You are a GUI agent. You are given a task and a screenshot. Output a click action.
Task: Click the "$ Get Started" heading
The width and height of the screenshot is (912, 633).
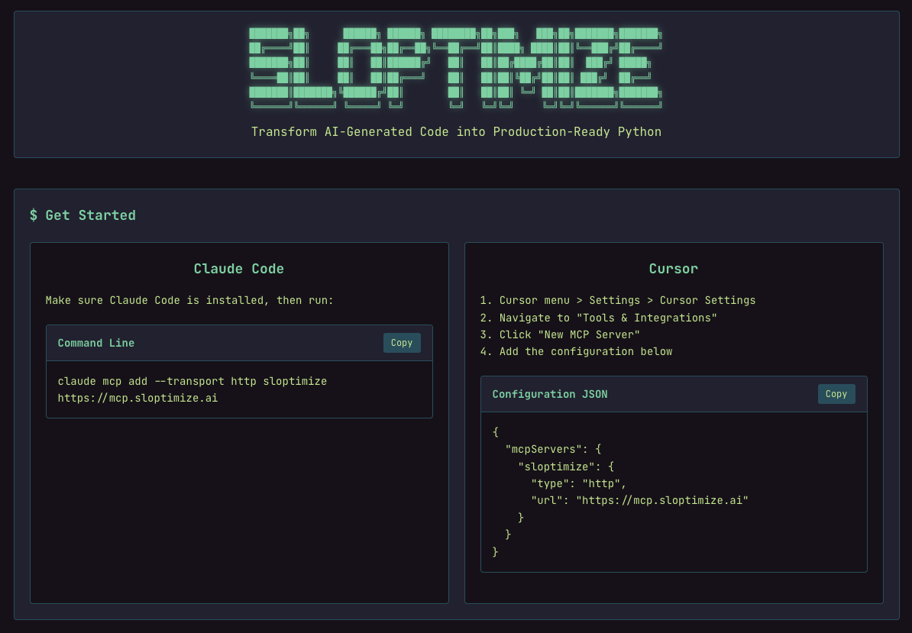click(82, 215)
